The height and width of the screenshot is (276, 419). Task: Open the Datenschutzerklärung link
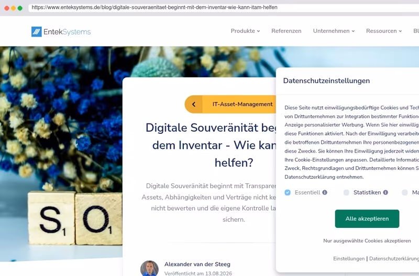click(394, 259)
